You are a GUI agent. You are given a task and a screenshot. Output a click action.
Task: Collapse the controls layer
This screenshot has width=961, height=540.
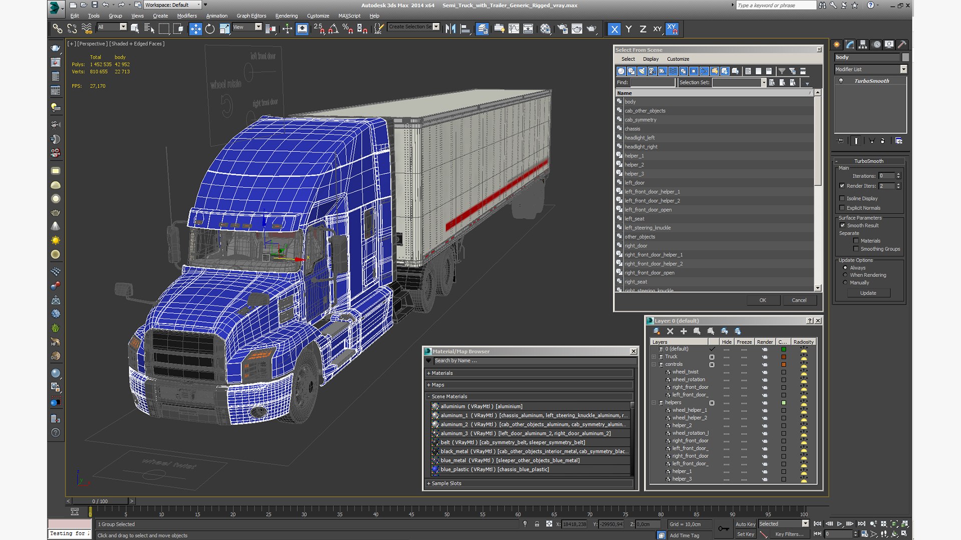pyautogui.click(x=654, y=364)
